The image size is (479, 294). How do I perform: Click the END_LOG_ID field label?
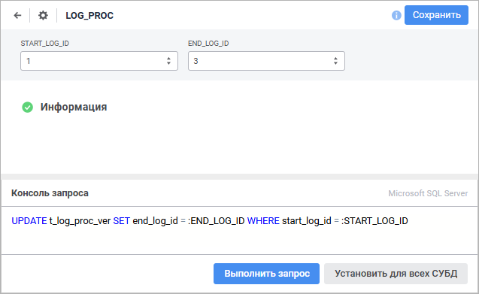pyautogui.click(x=208, y=44)
